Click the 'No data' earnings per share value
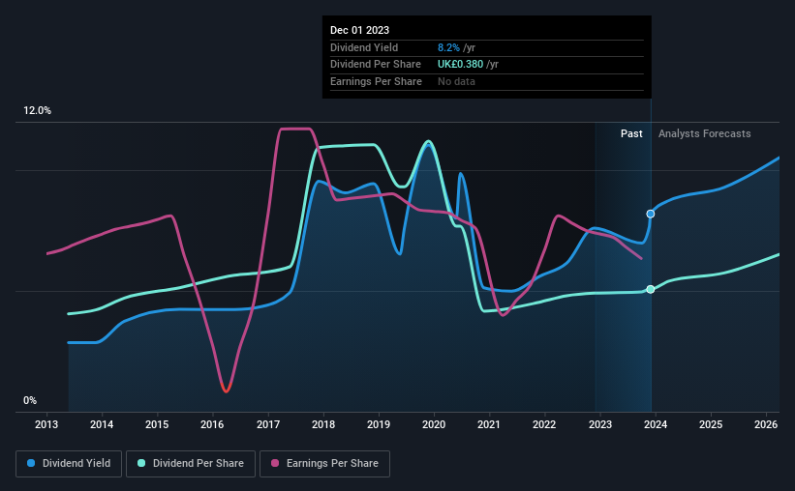795x491 pixels. point(456,81)
